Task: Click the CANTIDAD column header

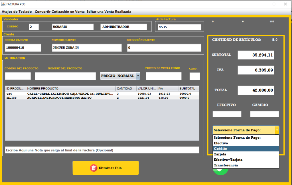Action: (125, 89)
